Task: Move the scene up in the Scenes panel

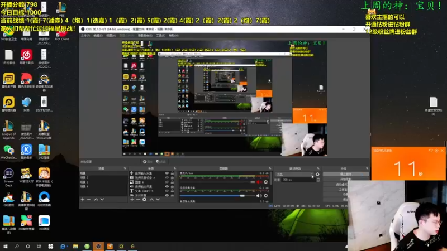Action: [96, 200]
